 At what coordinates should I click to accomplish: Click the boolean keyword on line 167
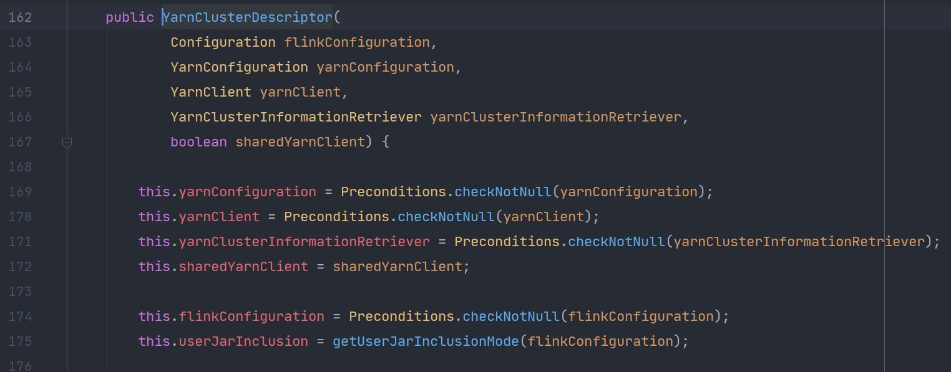[x=198, y=142]
